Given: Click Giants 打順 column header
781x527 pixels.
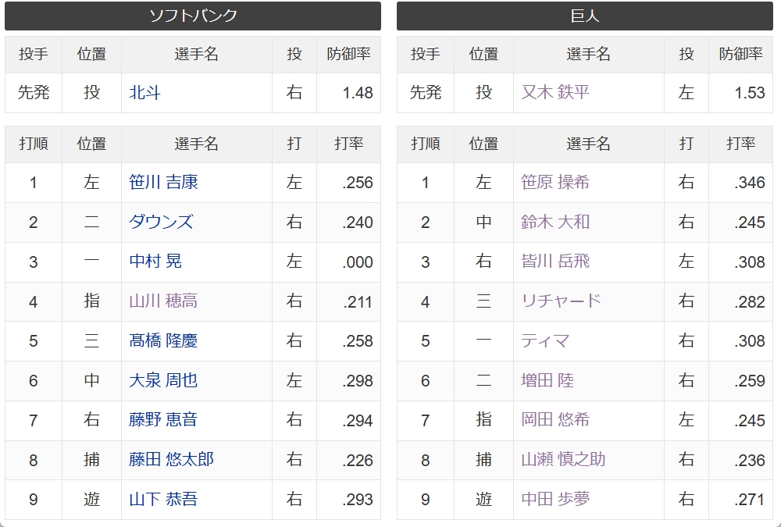Looking at the screenshot, I should pyautogui.click(x=426, y=144).
